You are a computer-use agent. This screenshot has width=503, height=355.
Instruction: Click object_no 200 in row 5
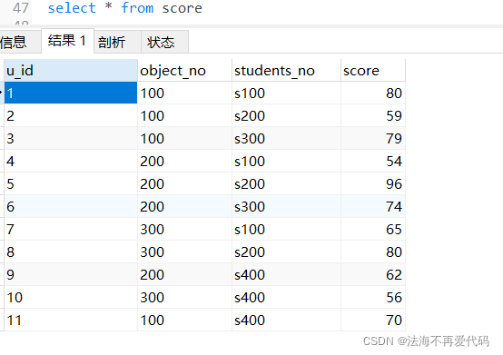184,183
